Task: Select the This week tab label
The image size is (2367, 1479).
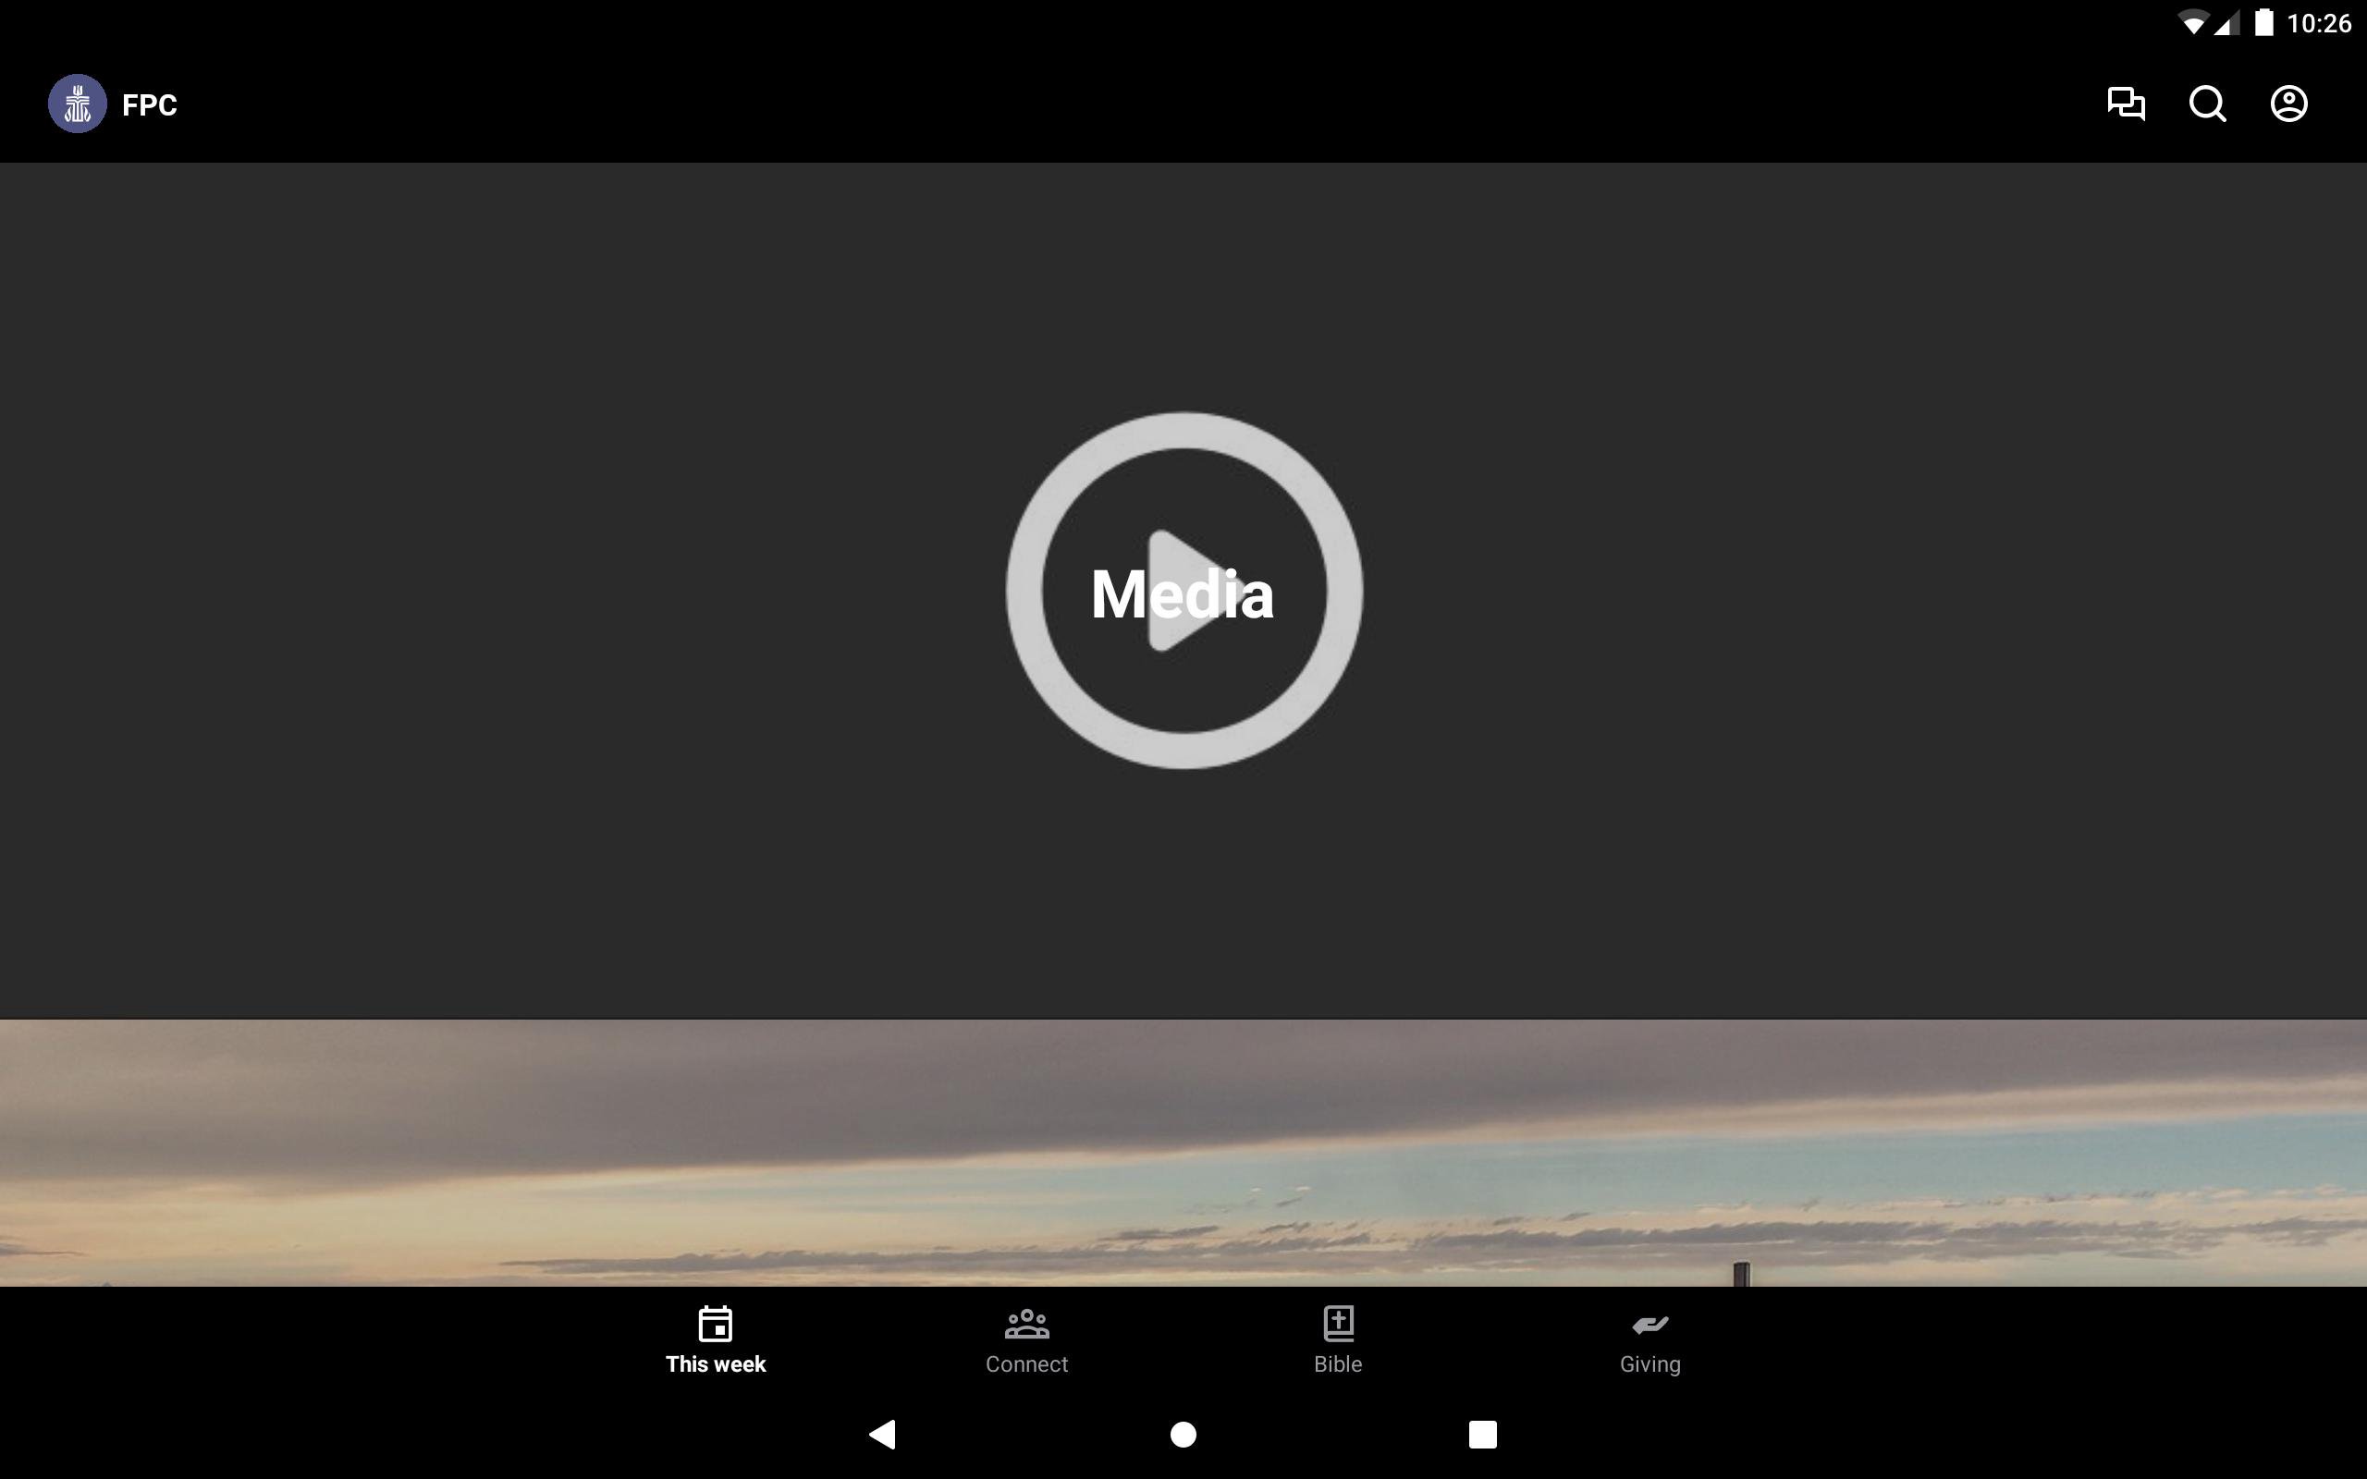Action: (x=715, y=1363)
